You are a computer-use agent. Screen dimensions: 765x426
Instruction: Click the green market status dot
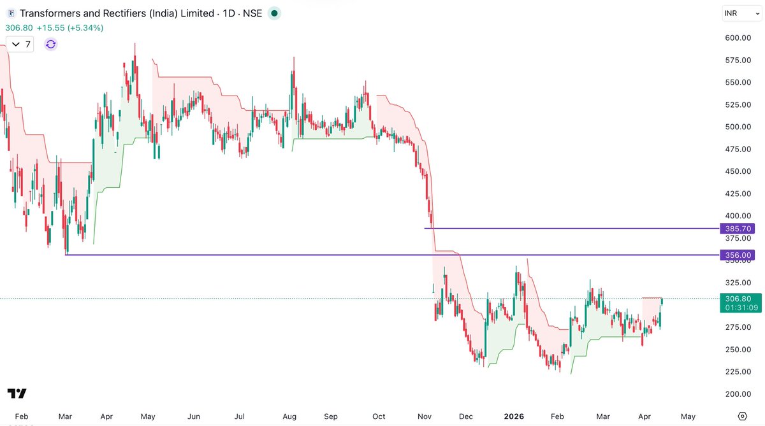tap(274, 13)
